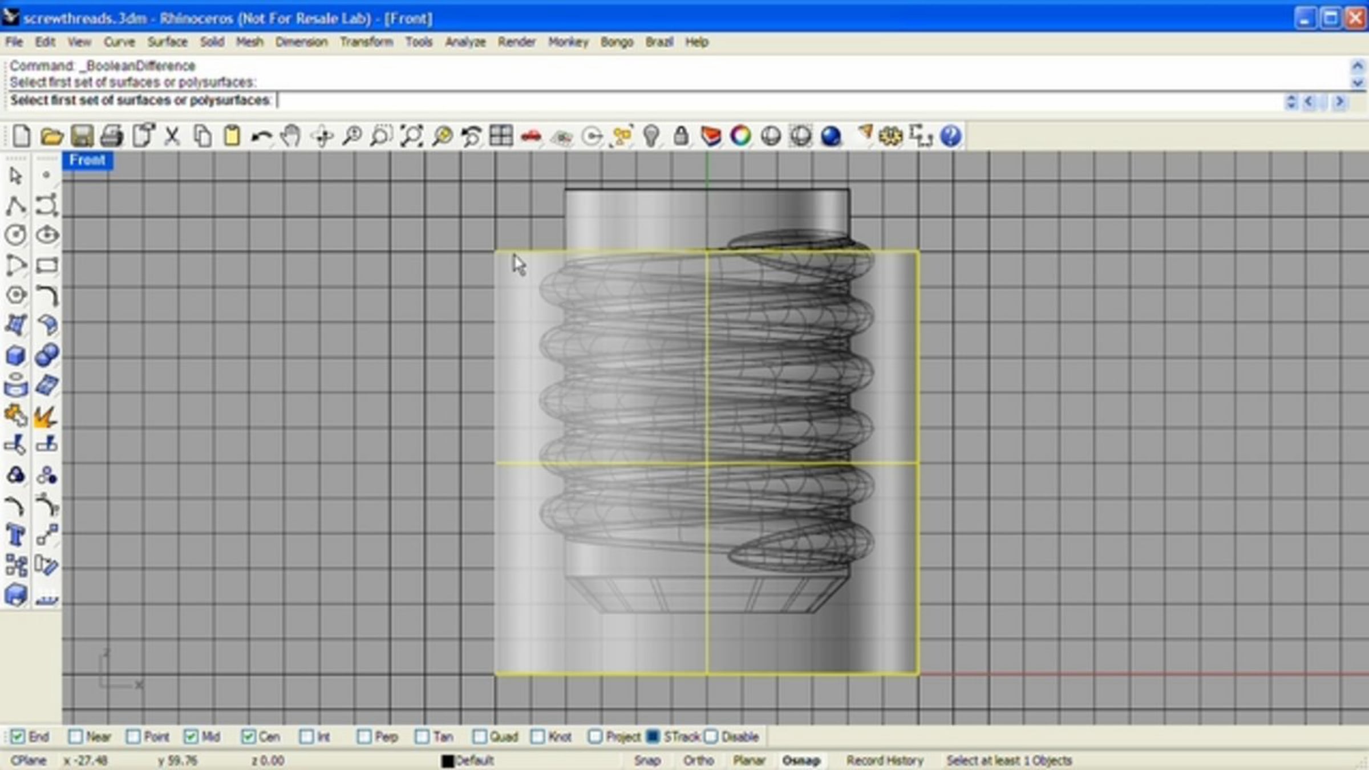1369x770 pixels.
Task: Click the Four Viewports grid icon
Action: (x=501, y=136)
